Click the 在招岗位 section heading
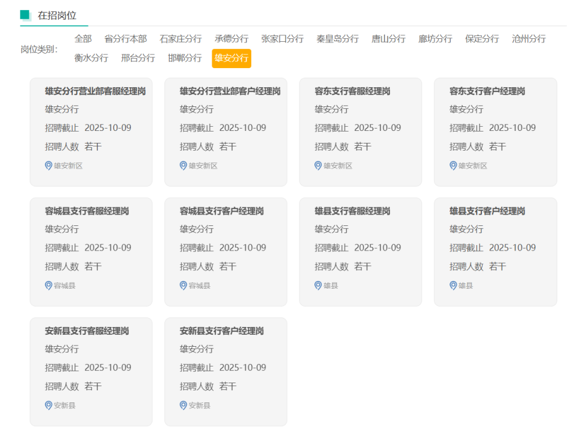Screen dimensions: 574x434 [57, 16]
